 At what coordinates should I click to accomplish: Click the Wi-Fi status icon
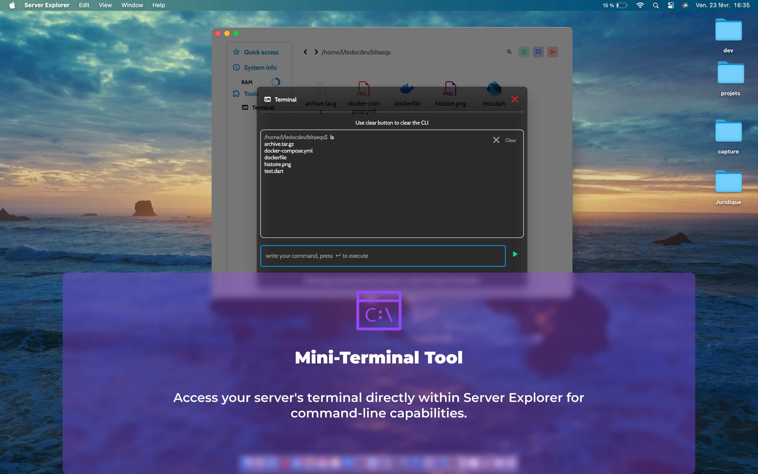click(640, 5)
